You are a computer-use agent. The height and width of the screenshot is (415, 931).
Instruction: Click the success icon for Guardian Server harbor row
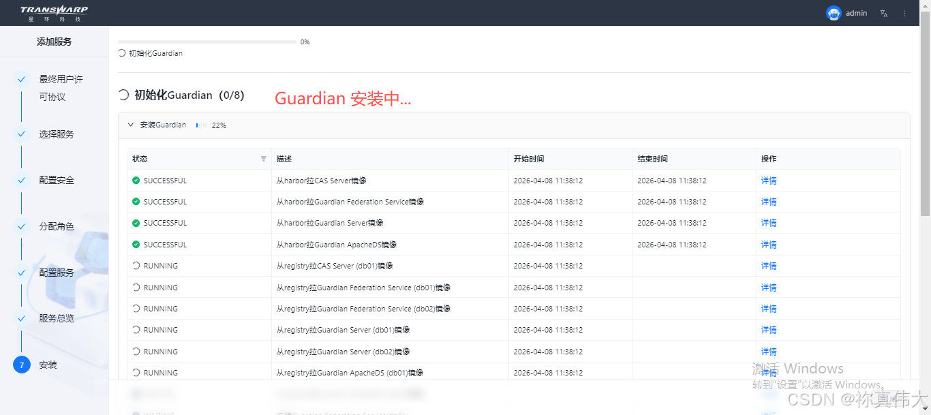click(136, 223)
